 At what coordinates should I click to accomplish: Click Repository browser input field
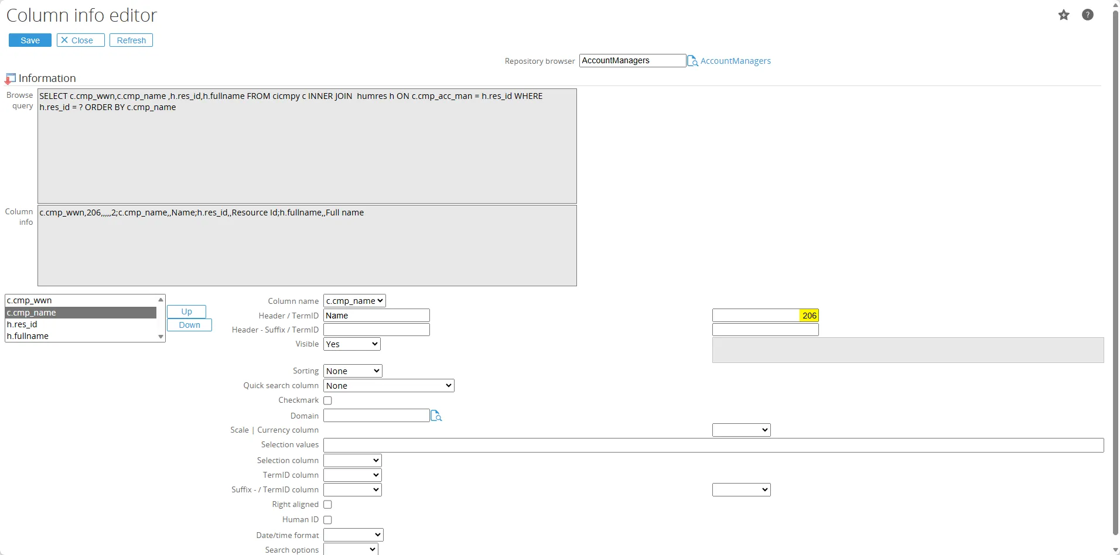633,61
